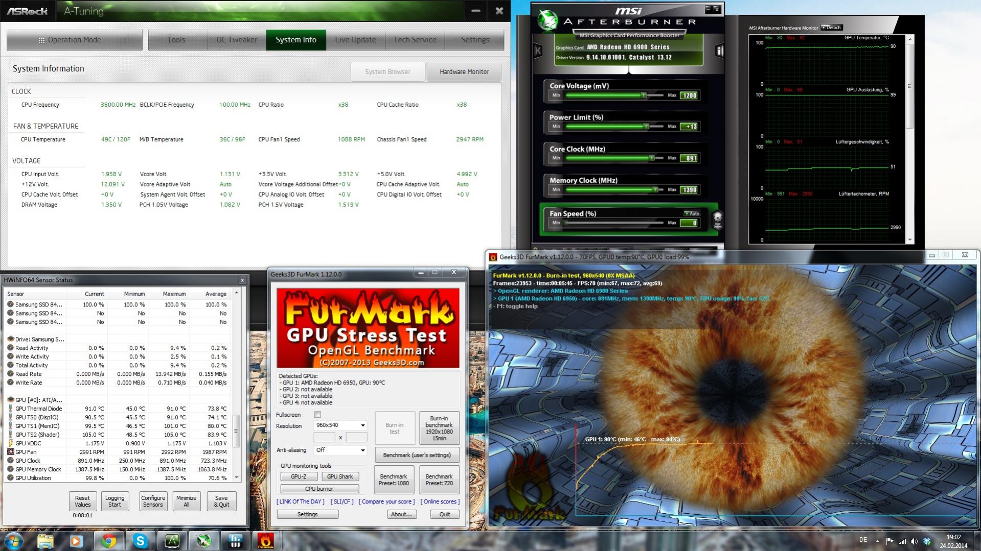Click the fan speed User Define gear icon

pos(717,220)
